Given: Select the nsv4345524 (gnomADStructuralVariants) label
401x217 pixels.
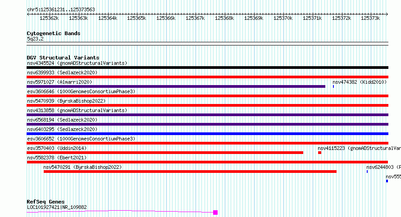Looking at the screenshot, I should [x=77, y=63].
